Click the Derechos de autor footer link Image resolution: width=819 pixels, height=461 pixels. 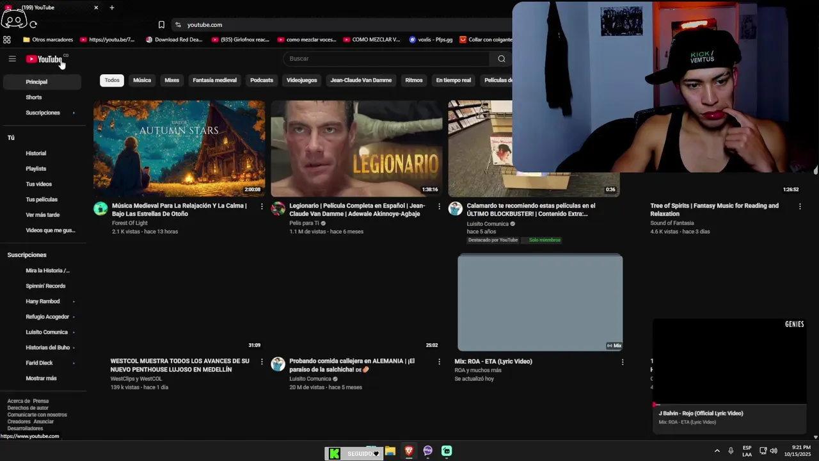(x=28, y=408)
